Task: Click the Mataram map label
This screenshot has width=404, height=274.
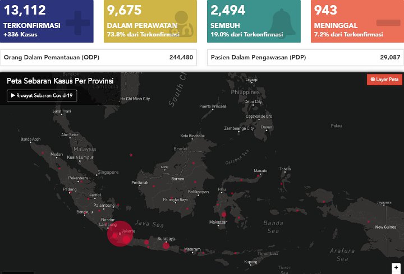Action: (192, 249)
